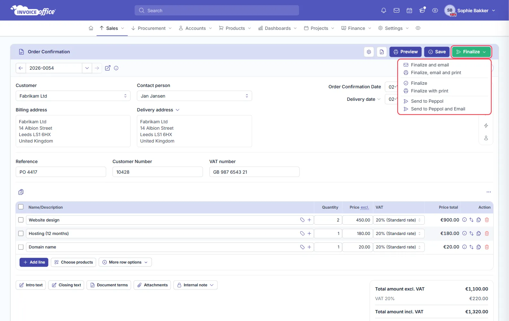Click the Preview button

click(405, 52)
